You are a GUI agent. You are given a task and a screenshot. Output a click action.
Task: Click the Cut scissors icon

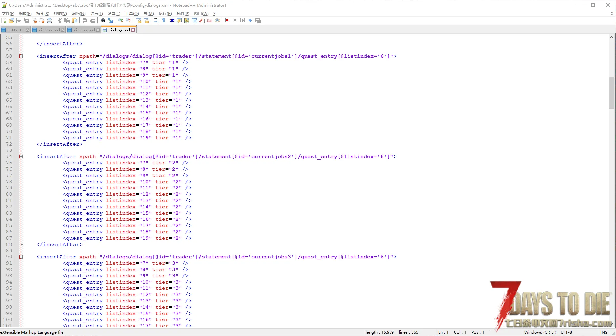click(60, 20)
